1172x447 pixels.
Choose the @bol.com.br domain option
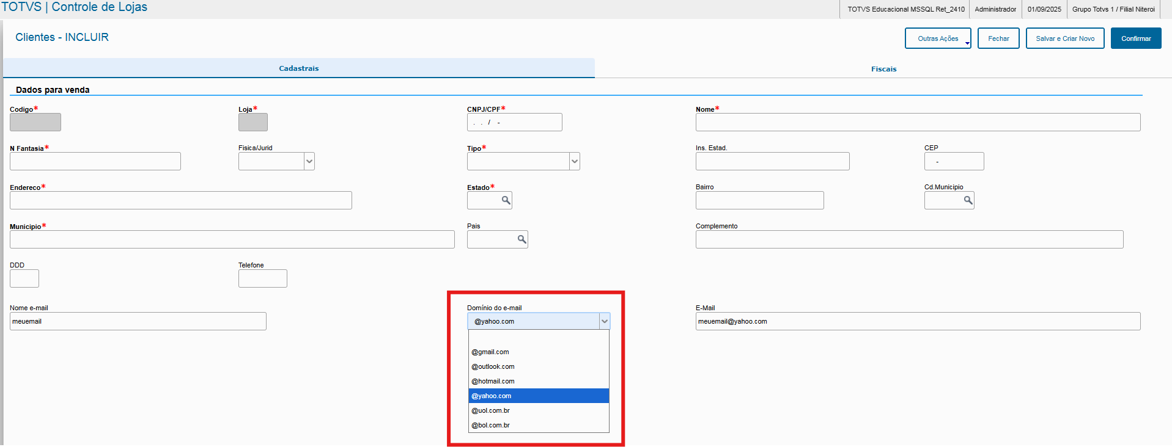point(490,425)
